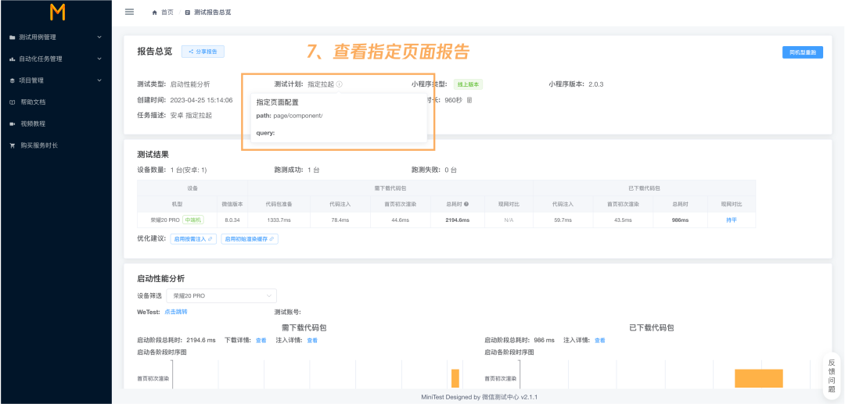Expand the 测试用例管理 chevron
This screenshot has width=845, height=404.
click(99, 38)
